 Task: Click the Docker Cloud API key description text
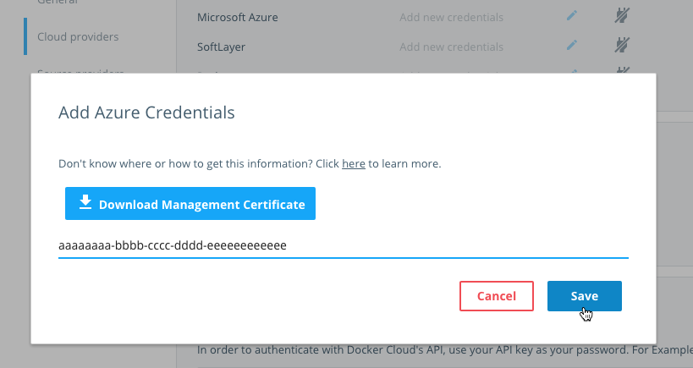click(x=440, y=349)
